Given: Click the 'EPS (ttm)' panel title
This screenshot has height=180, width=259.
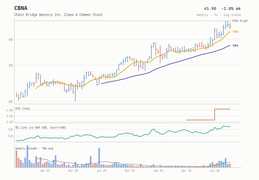Looking at the screenshot, I should (x=23, y=109).
